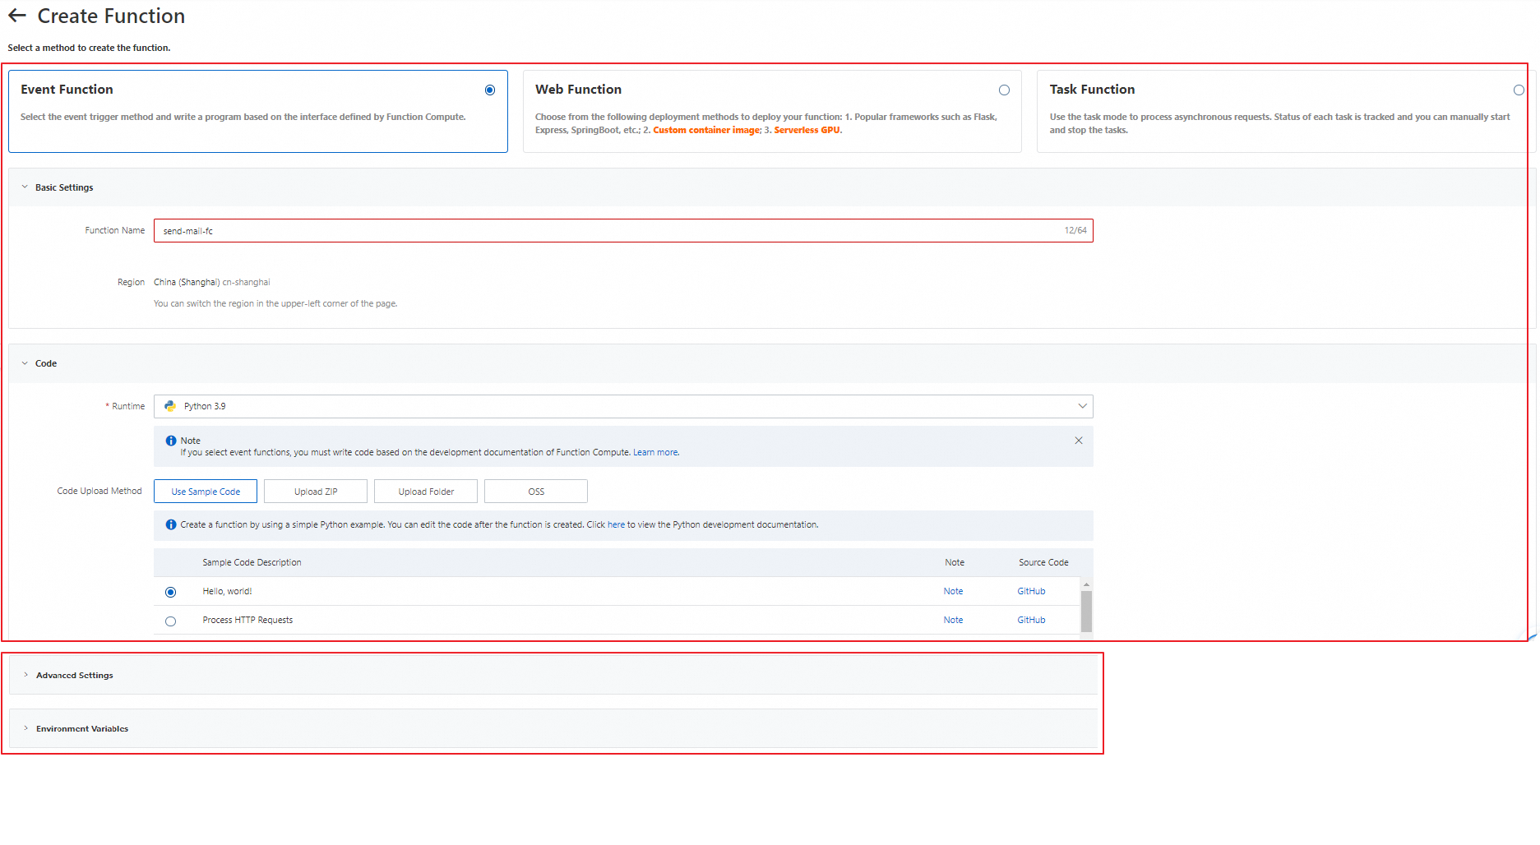1540x845 pixels.
Task: Click the info icon above the sample code table
Action: tap(172, 524)
